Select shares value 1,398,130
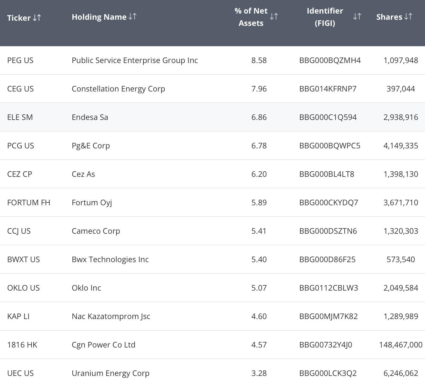425x384 pixels. pos(401,174)
